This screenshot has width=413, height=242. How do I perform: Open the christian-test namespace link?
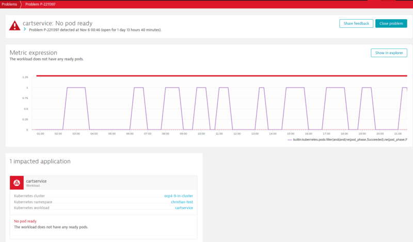click(x=182, y=202)
